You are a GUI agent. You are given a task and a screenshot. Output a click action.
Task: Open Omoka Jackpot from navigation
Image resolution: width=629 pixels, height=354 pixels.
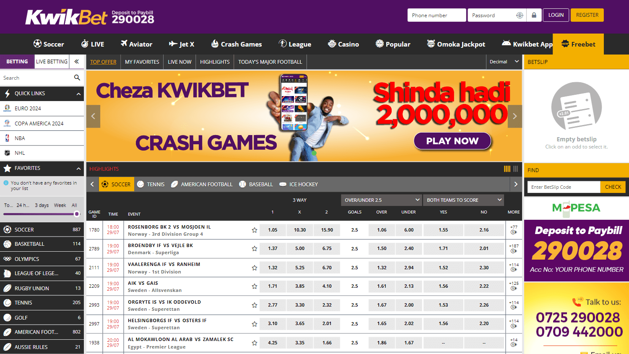click(x=456, y=44)
